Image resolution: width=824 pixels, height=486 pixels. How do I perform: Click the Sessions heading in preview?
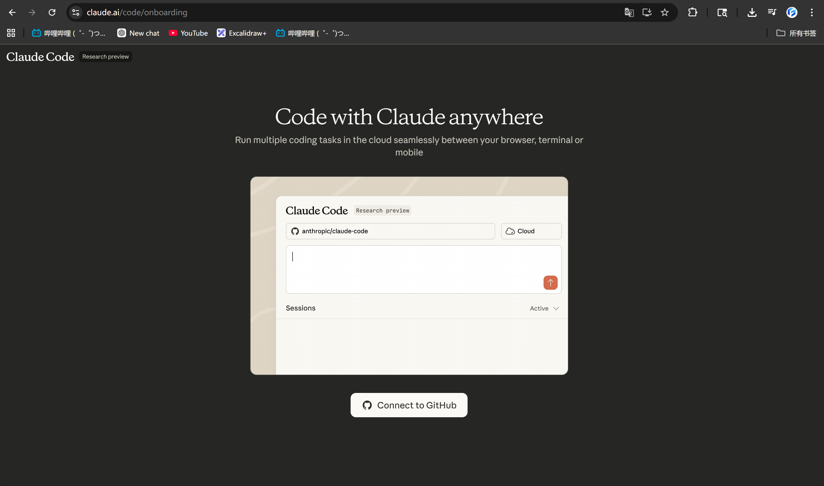tap(301, 308)
